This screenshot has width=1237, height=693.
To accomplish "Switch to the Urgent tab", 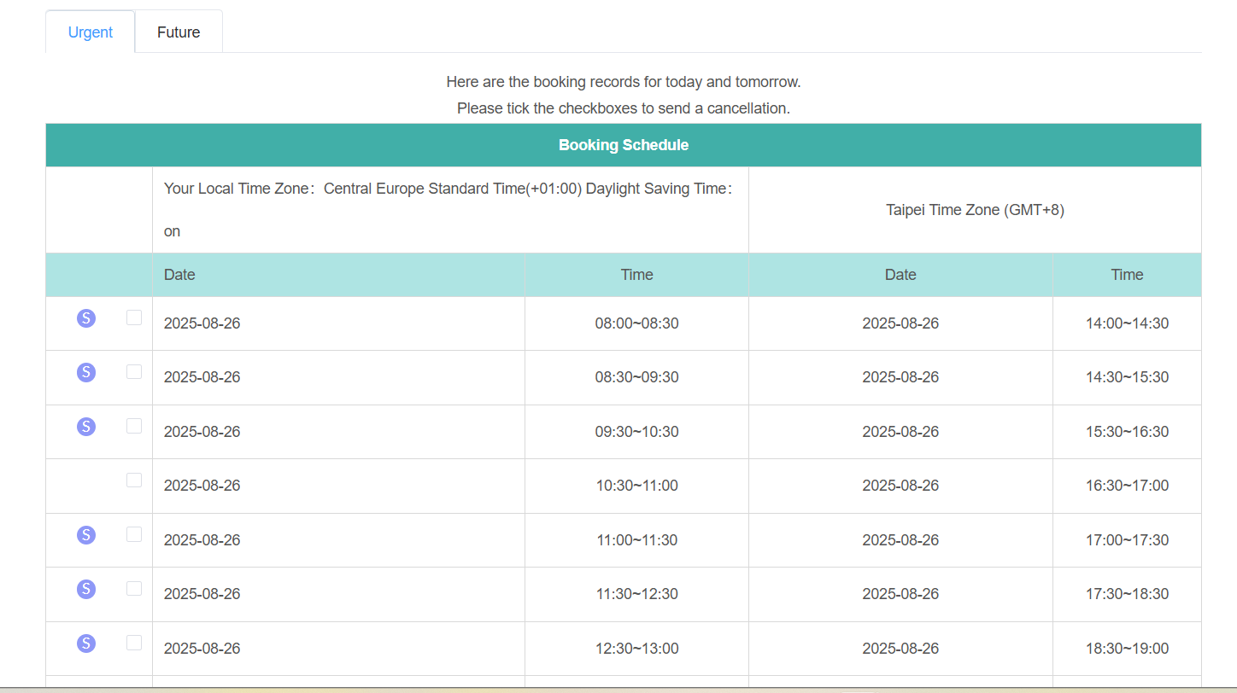I will 91,32.
